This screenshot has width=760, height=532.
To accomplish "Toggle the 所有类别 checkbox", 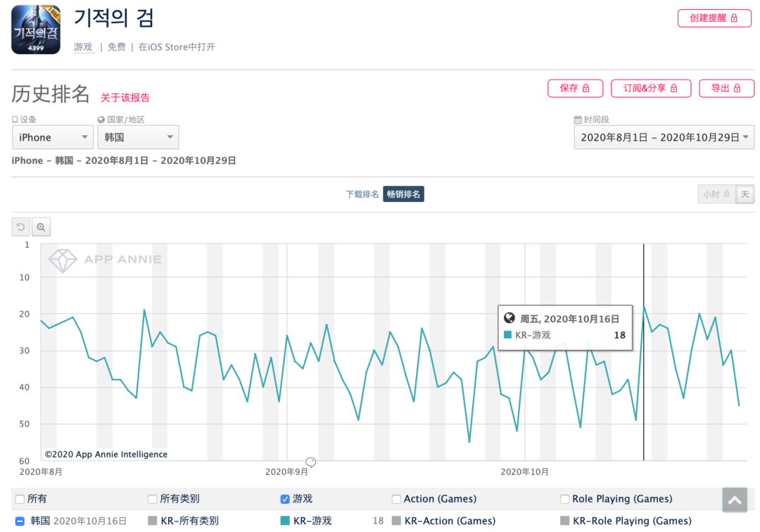I will tap(152, 498).
